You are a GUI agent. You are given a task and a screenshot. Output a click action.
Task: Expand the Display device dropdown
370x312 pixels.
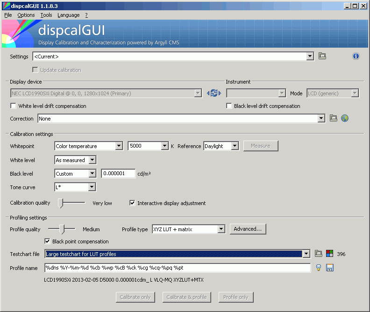tap(198, 93)
